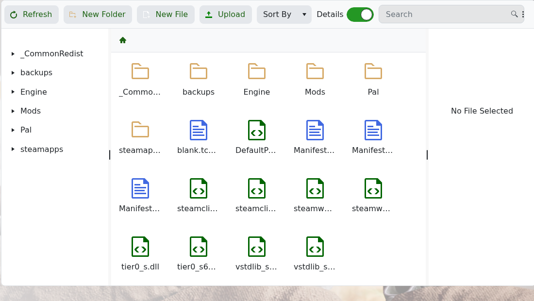
Task: Expand the Mods tree node arrow
Action: (13, 111)
